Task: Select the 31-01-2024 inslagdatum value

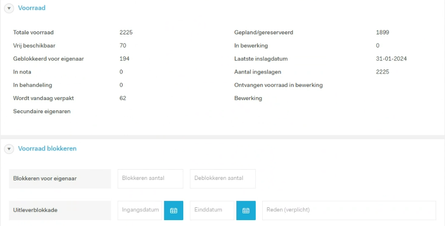Action: (x=392, y=59)
